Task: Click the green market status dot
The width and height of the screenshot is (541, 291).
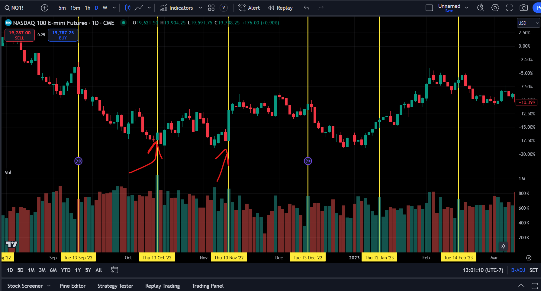Action: (123, 23)
